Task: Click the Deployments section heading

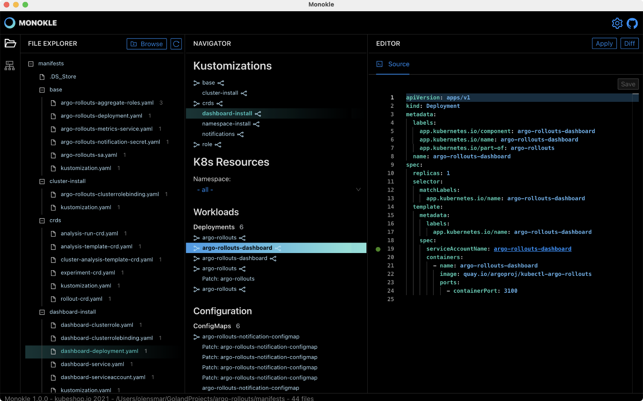Action: click(x=214, y=227)
